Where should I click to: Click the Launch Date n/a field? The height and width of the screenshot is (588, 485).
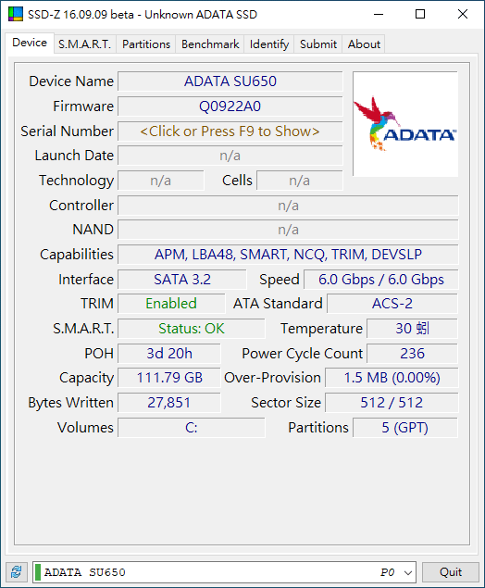[230, 156]
